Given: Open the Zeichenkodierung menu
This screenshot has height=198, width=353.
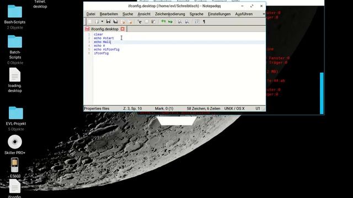Looking at the screenshot, I should coord(170,14).
